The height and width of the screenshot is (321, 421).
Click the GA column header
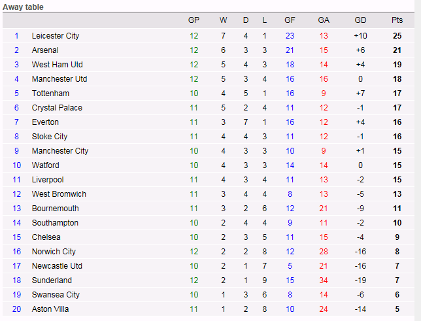click(x=324, y=20)
